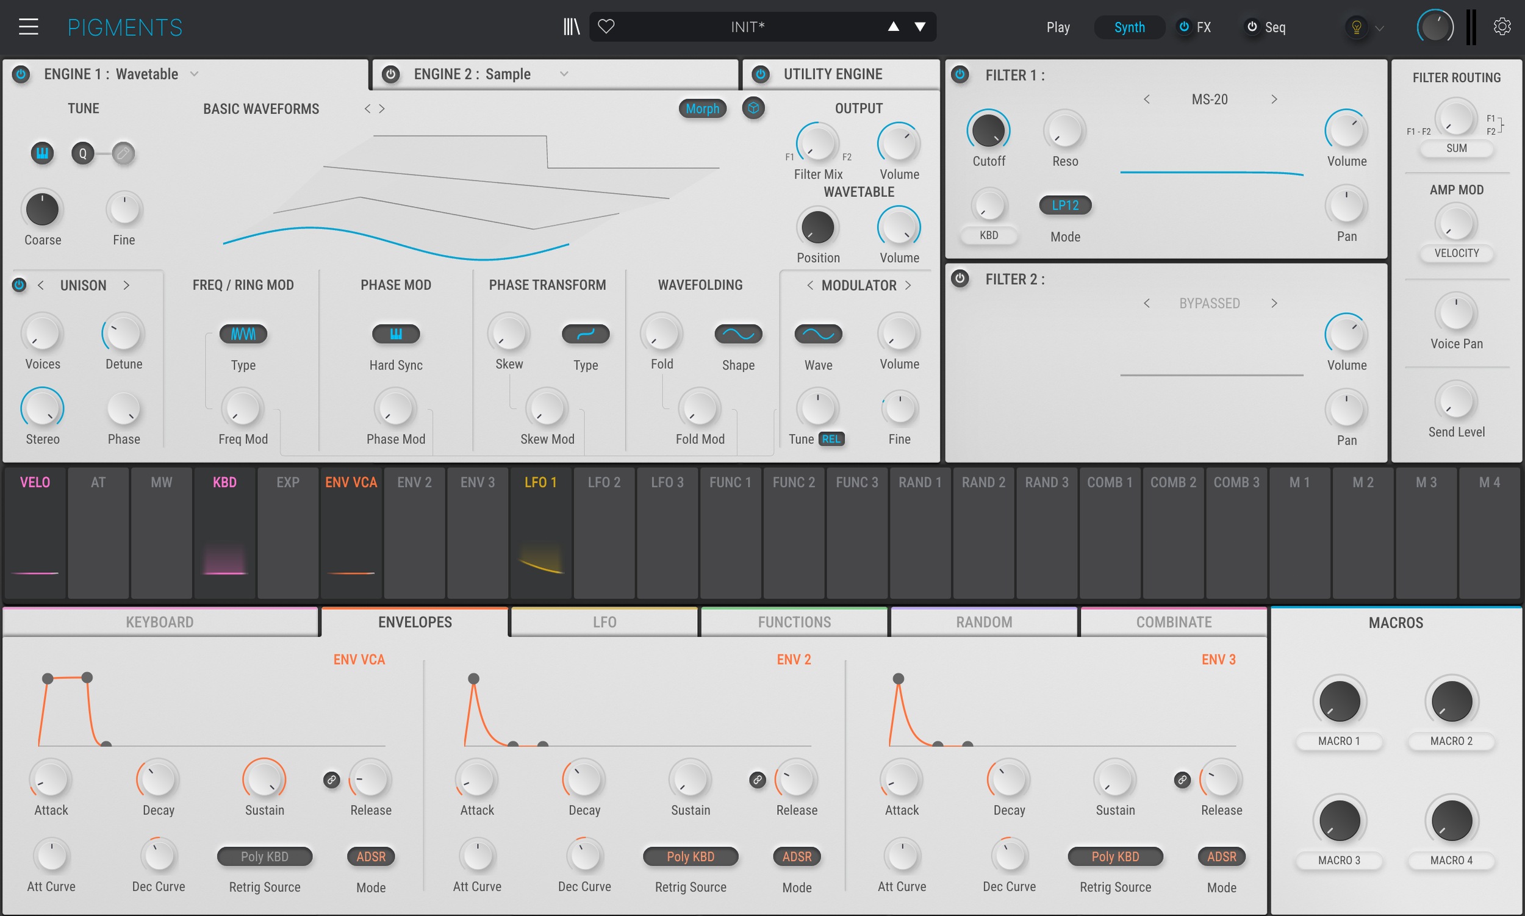Click the master volume knob
Viewport: 1525px width, 916px height.
point(1435,27)
